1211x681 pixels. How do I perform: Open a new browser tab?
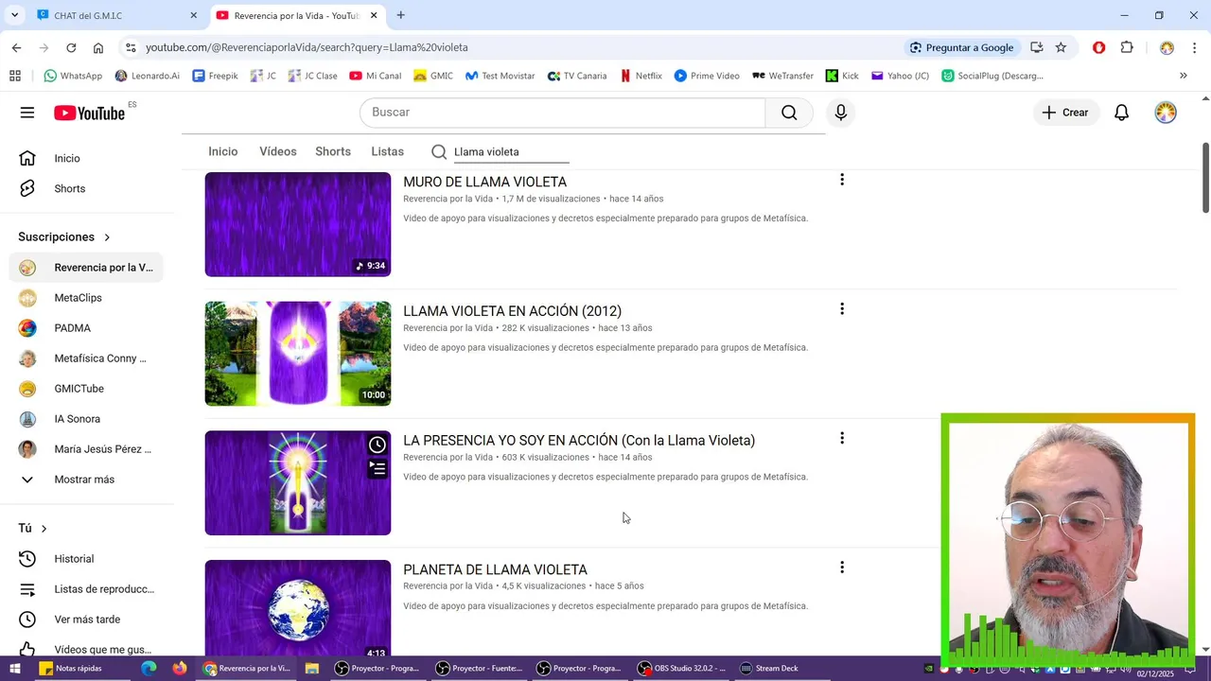pos(401,15)
